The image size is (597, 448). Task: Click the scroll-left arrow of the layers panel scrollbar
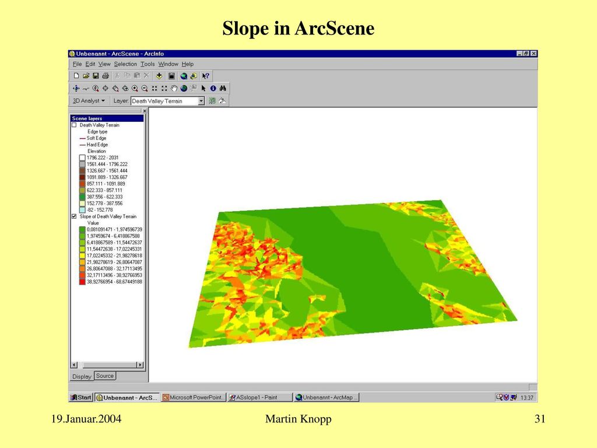(x=74, y=365)
